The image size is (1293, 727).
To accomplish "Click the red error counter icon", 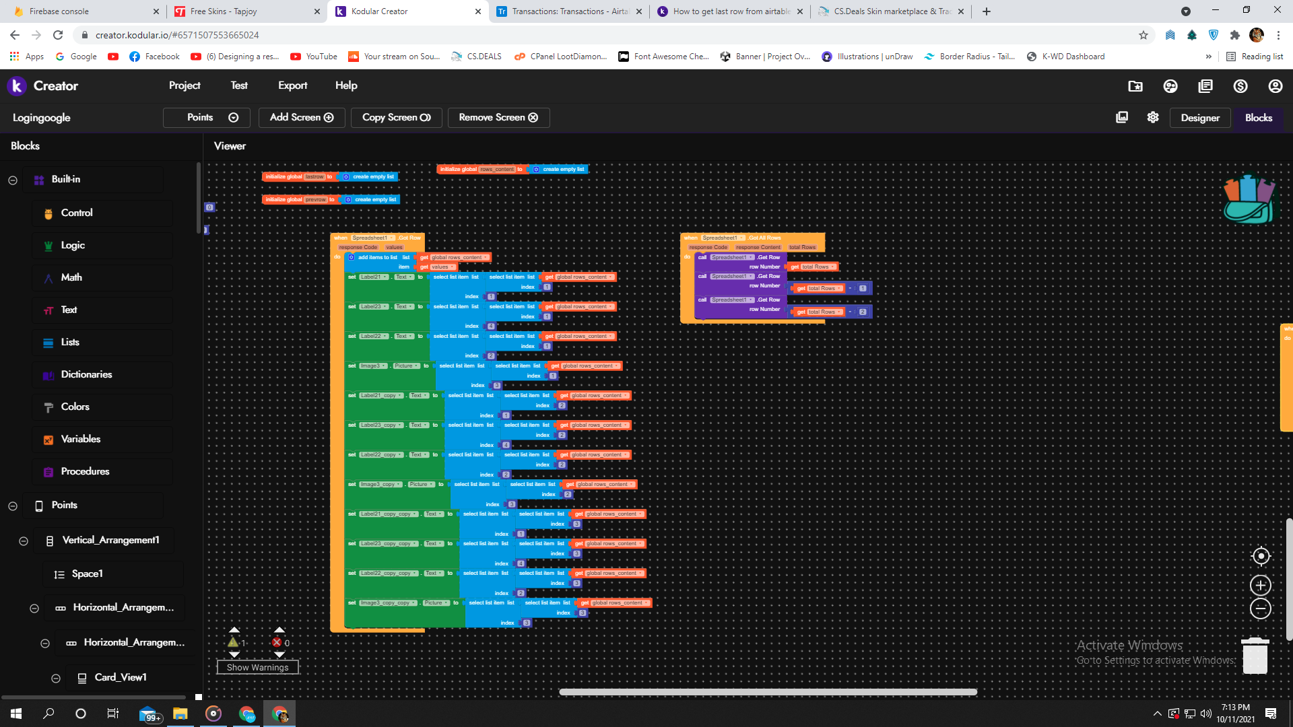I will click(x=277, y=642).
